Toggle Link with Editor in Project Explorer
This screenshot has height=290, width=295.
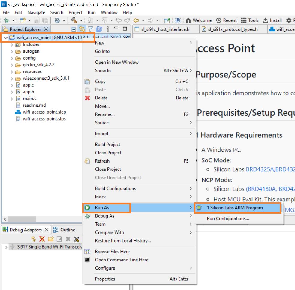point(82,29)
